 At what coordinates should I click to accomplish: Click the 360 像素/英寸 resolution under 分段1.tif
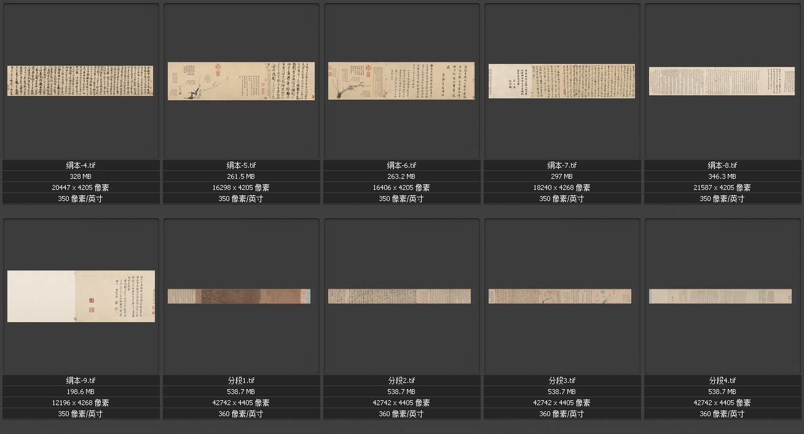click(x=241, y=414)
